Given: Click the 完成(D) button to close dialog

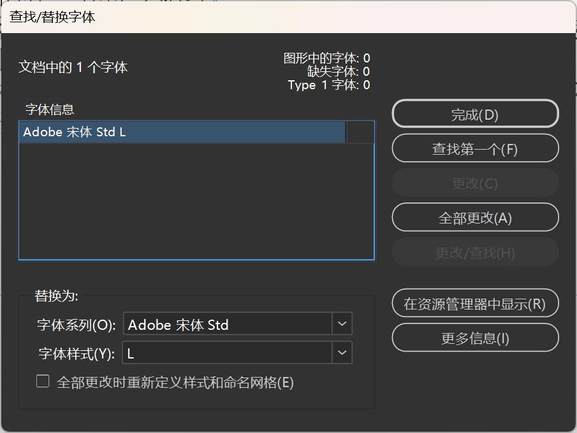Looking at the screenshot, I should 474,113.
